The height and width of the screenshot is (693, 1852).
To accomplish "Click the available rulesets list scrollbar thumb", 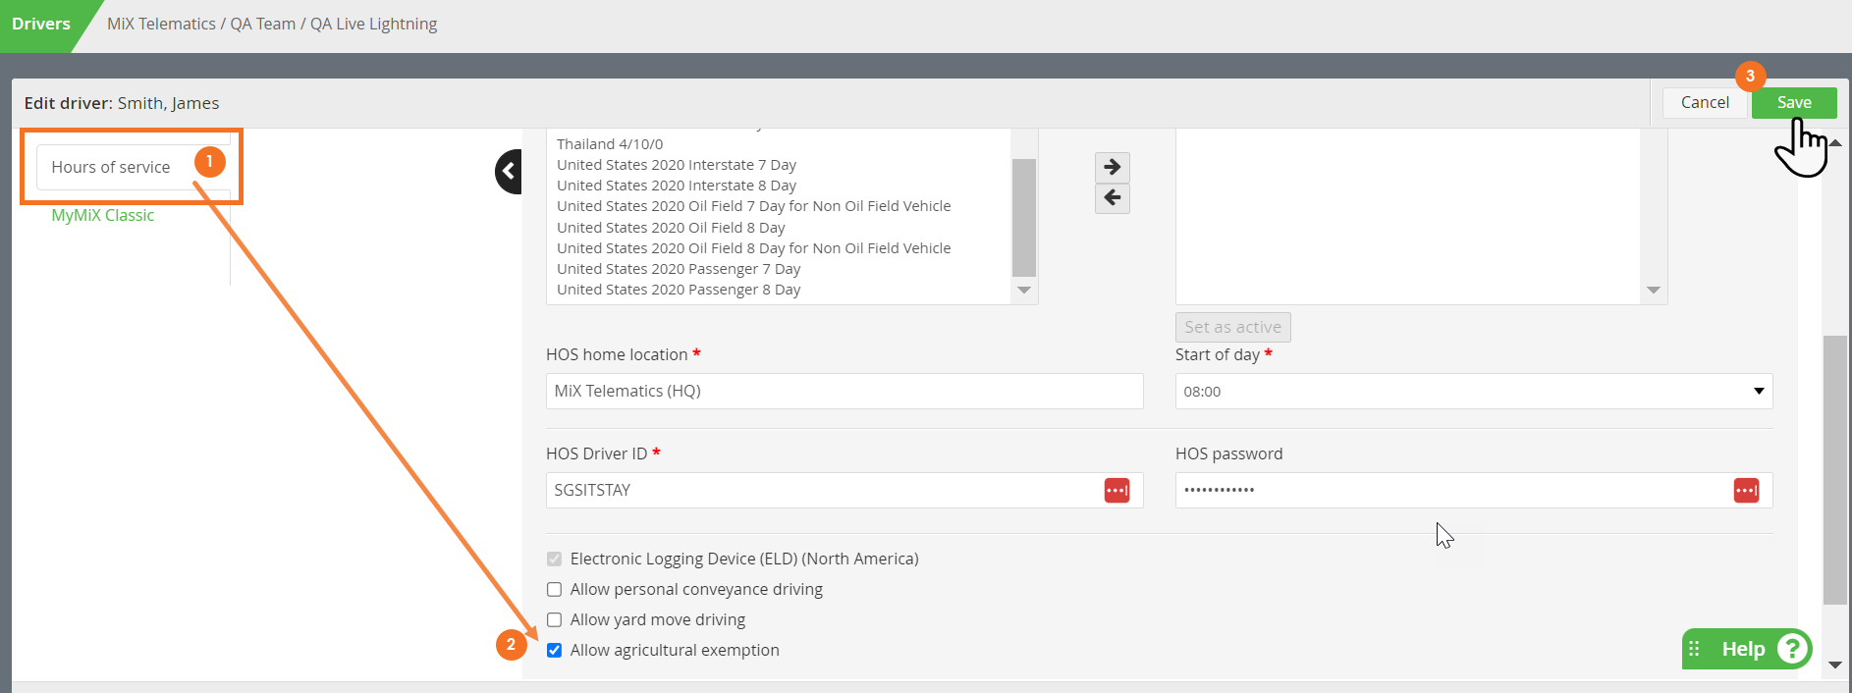I will pyautogui.click(x=1024, y=218).
